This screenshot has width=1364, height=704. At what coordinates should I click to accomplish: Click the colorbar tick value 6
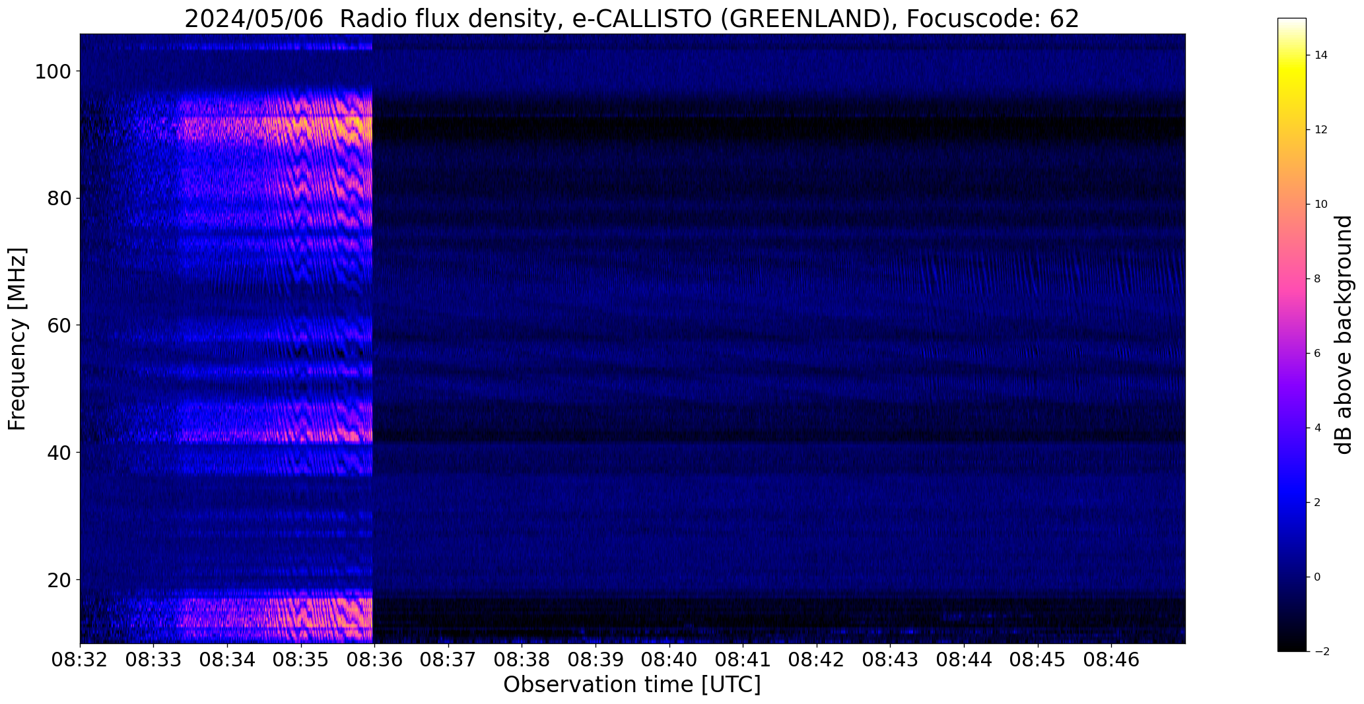1318,354
